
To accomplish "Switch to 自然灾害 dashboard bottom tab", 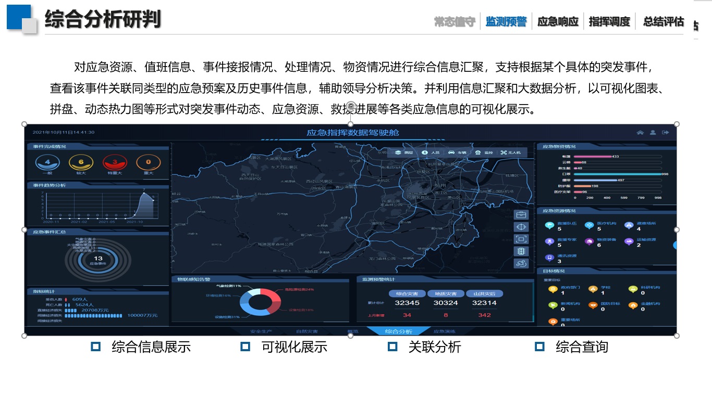I will [x=307, y=331].
